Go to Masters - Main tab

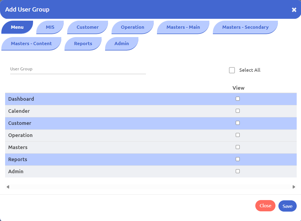point(183,27)
